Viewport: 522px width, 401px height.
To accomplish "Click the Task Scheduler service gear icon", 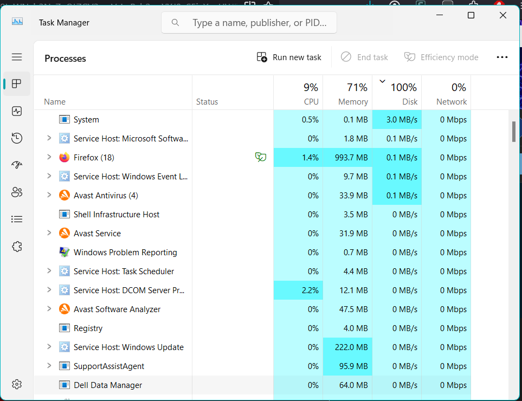I will pos(65,271).
